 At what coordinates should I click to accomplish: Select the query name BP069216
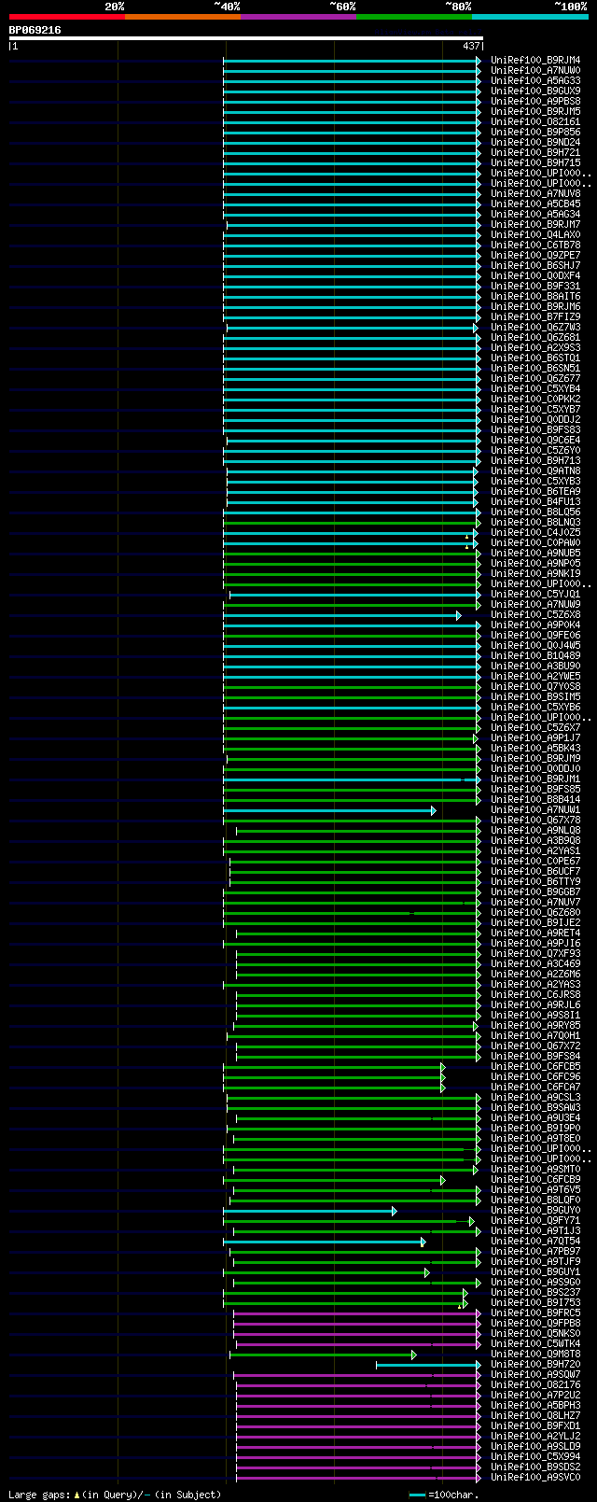[x=35, y=30]
